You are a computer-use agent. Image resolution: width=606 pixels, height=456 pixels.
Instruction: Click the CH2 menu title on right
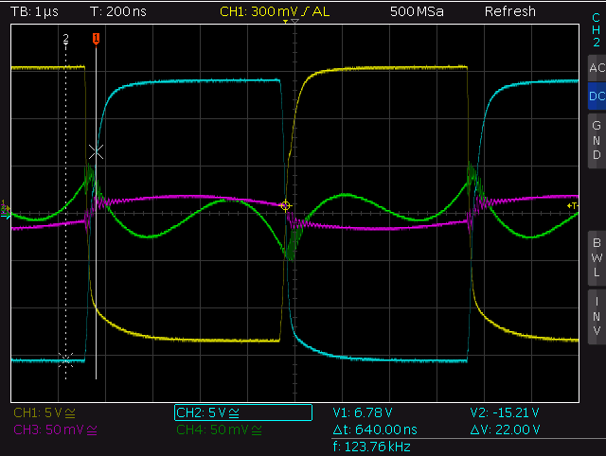pyautogui.click(x=596, y=29)
